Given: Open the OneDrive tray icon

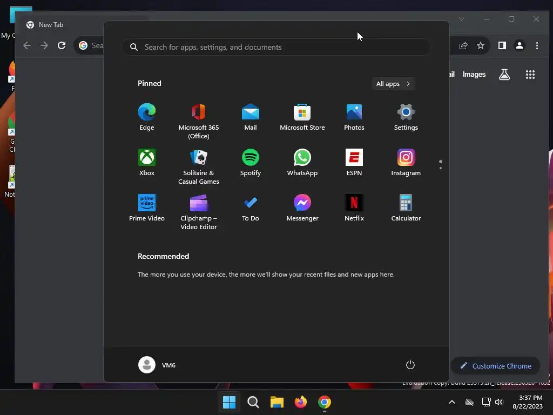Looking at the screenshot, I should click(x=469, y=402).
